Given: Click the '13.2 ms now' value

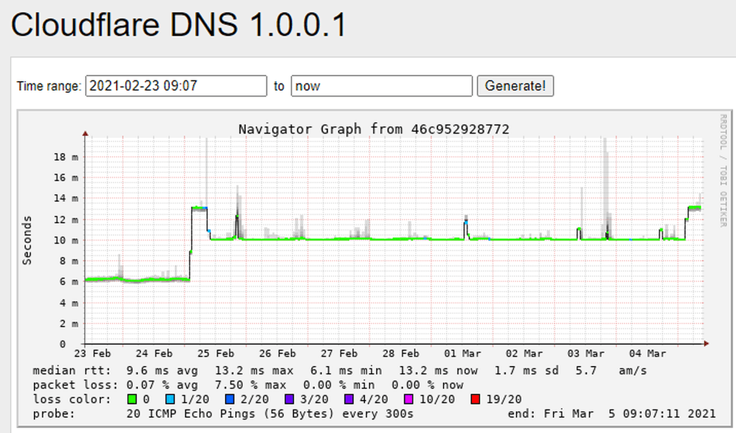Looking at the screenshot, I should click(x=439, y=371).
